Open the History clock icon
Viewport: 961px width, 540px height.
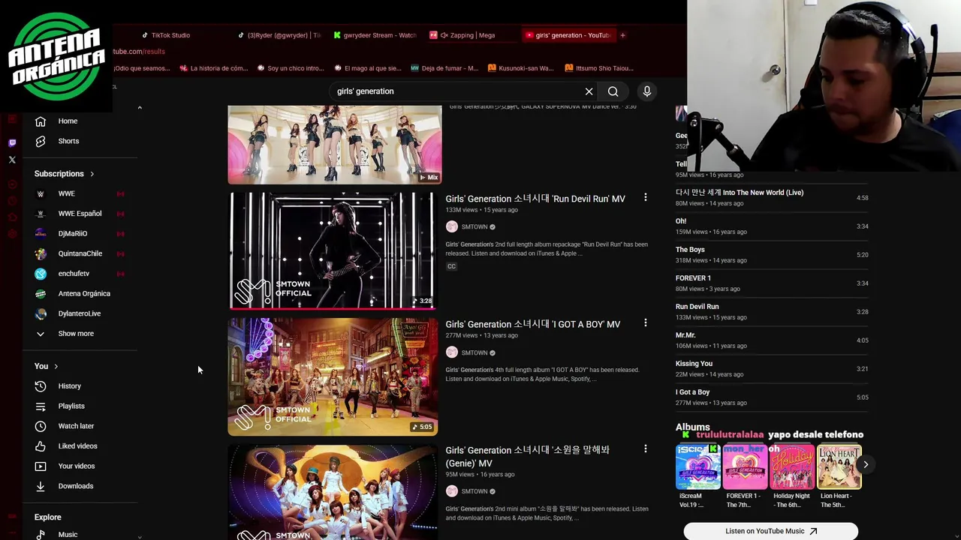coord(41,386)
